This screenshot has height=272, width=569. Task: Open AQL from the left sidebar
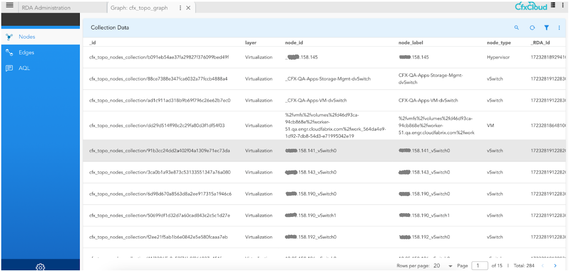[x=24, y=68]
